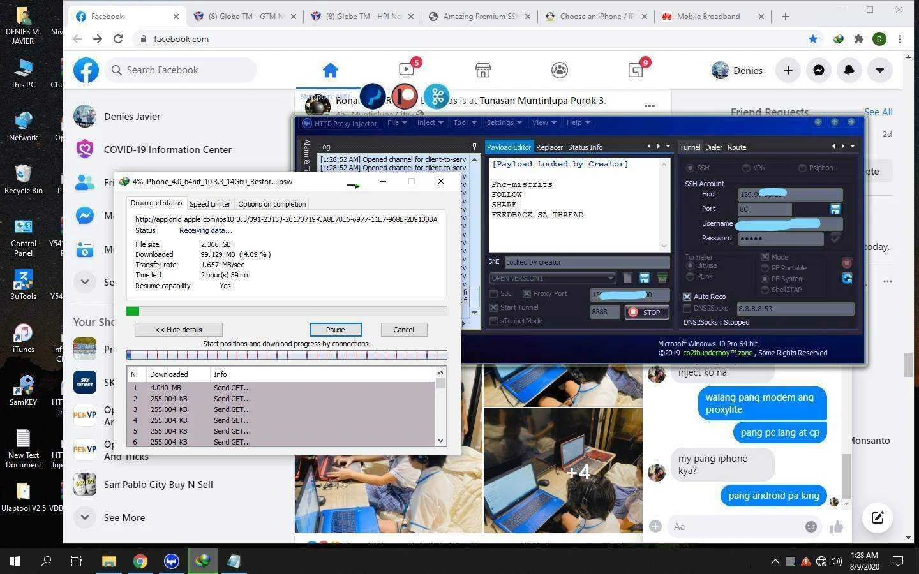This screenshot has height=574, width=919.
Task: Open the Replacer tab
Action: coord(549,147)
